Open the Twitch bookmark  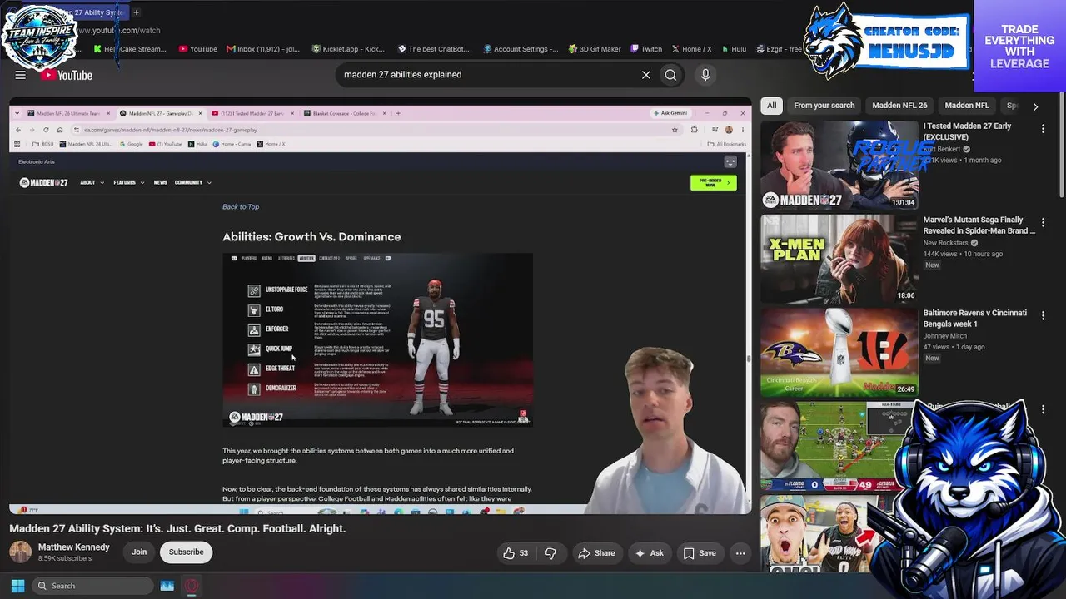coord(646,49)
